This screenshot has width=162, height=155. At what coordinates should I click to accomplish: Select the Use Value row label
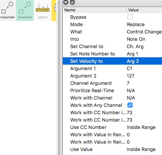coord(82,149)
